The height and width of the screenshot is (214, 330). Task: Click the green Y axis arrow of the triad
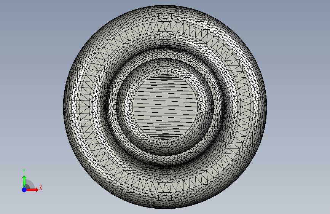[24, 182]
